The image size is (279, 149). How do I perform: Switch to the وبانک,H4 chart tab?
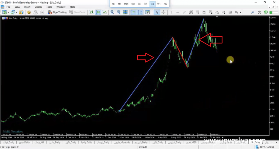coord(39,142)
